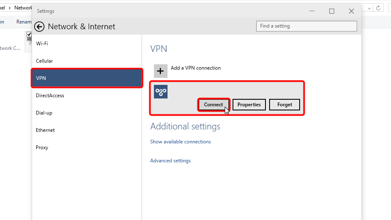Switch to the Cellular section
Screen dimensions: 391x220
pos(44,61)
